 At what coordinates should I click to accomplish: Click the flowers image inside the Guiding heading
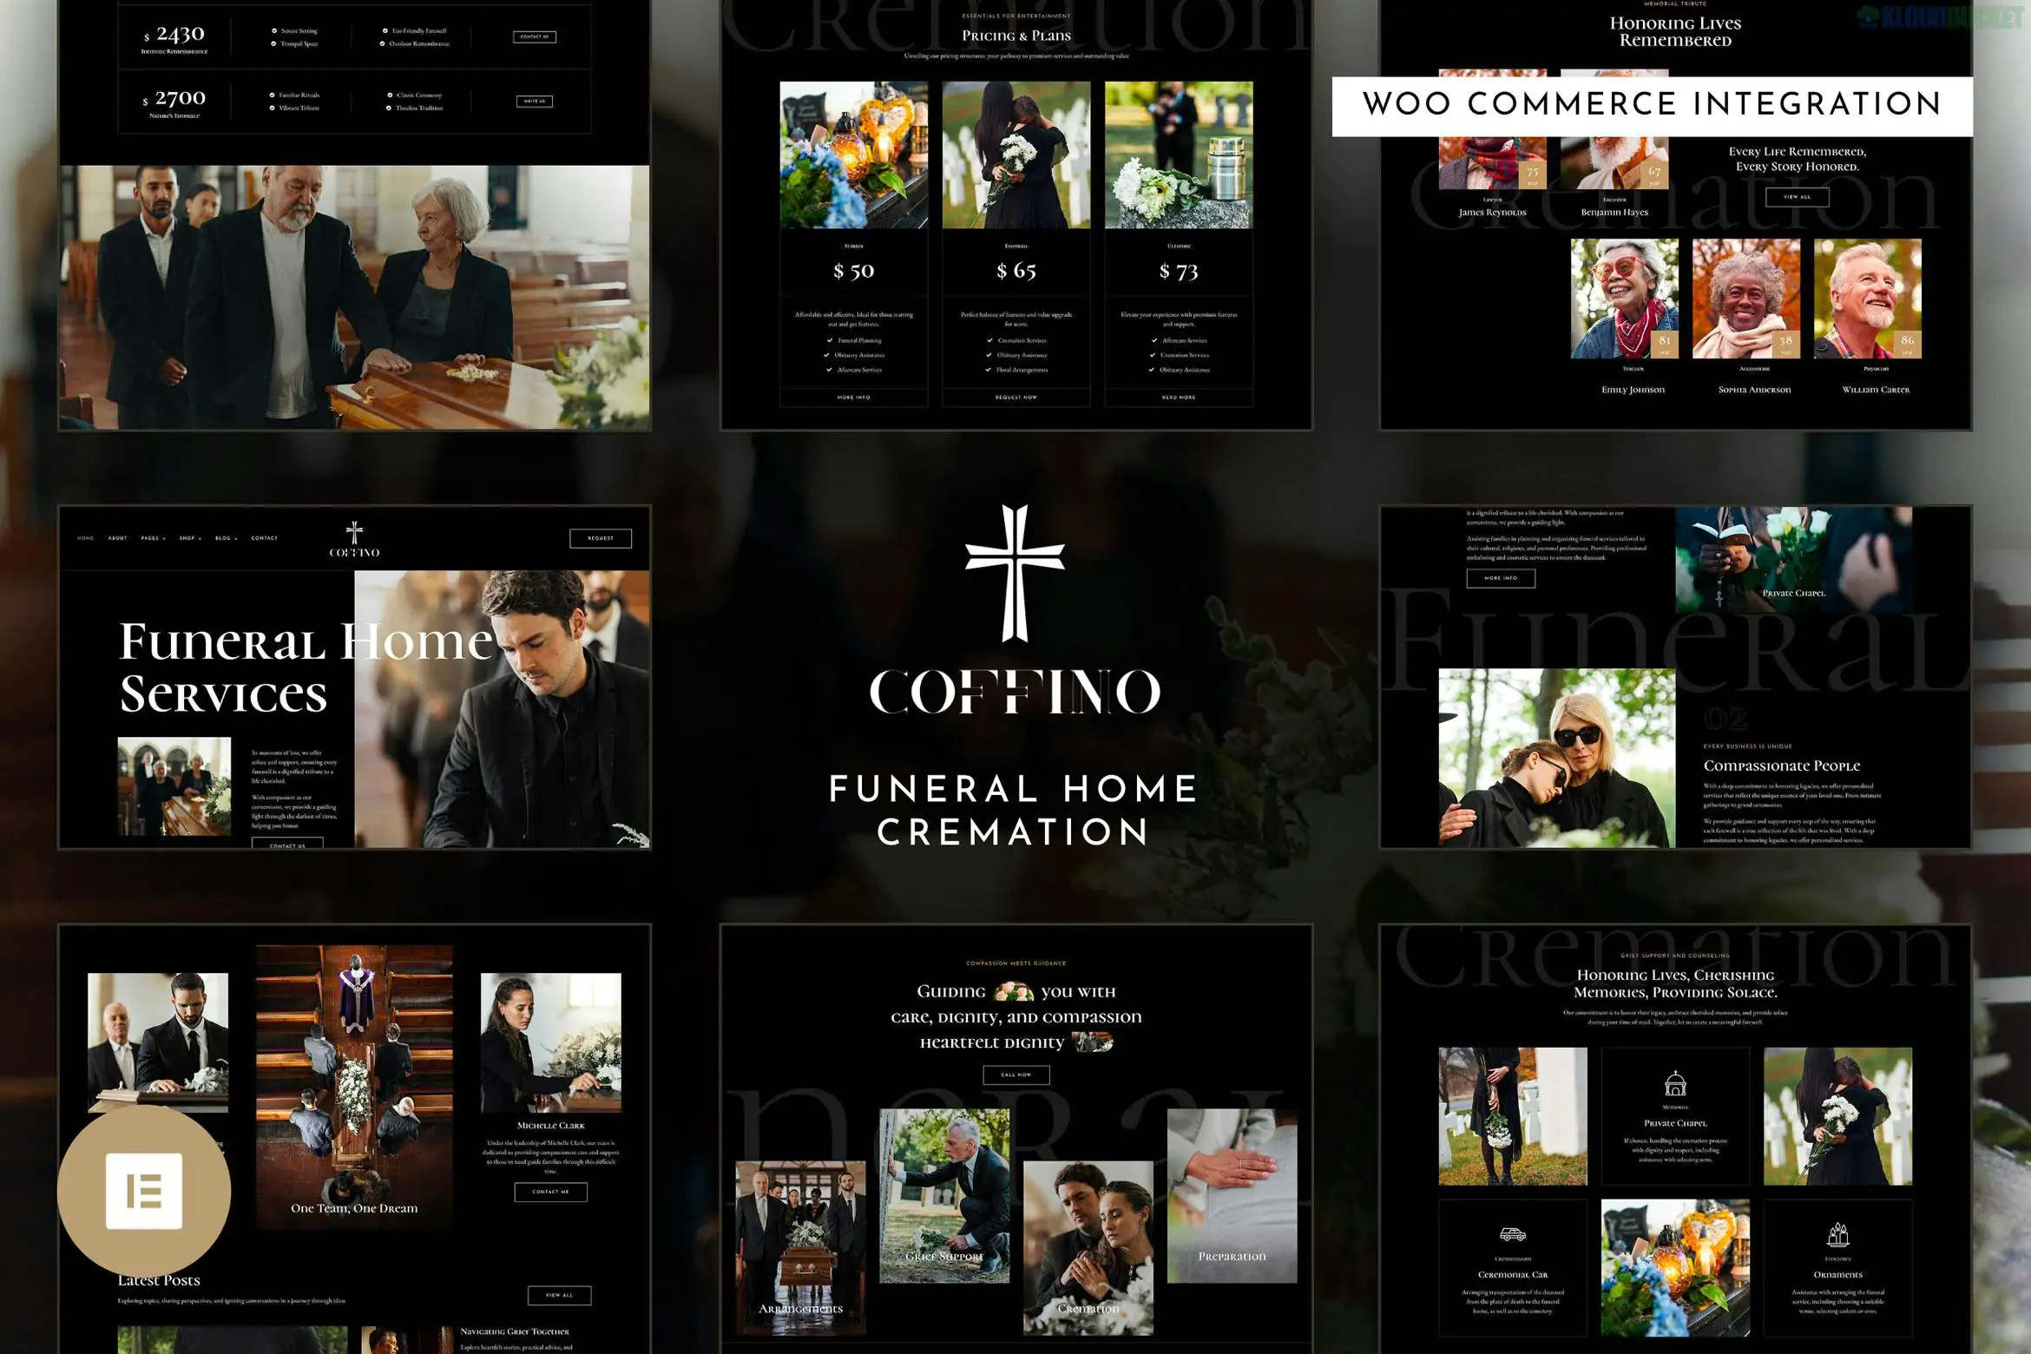[x=1014, y=993]
